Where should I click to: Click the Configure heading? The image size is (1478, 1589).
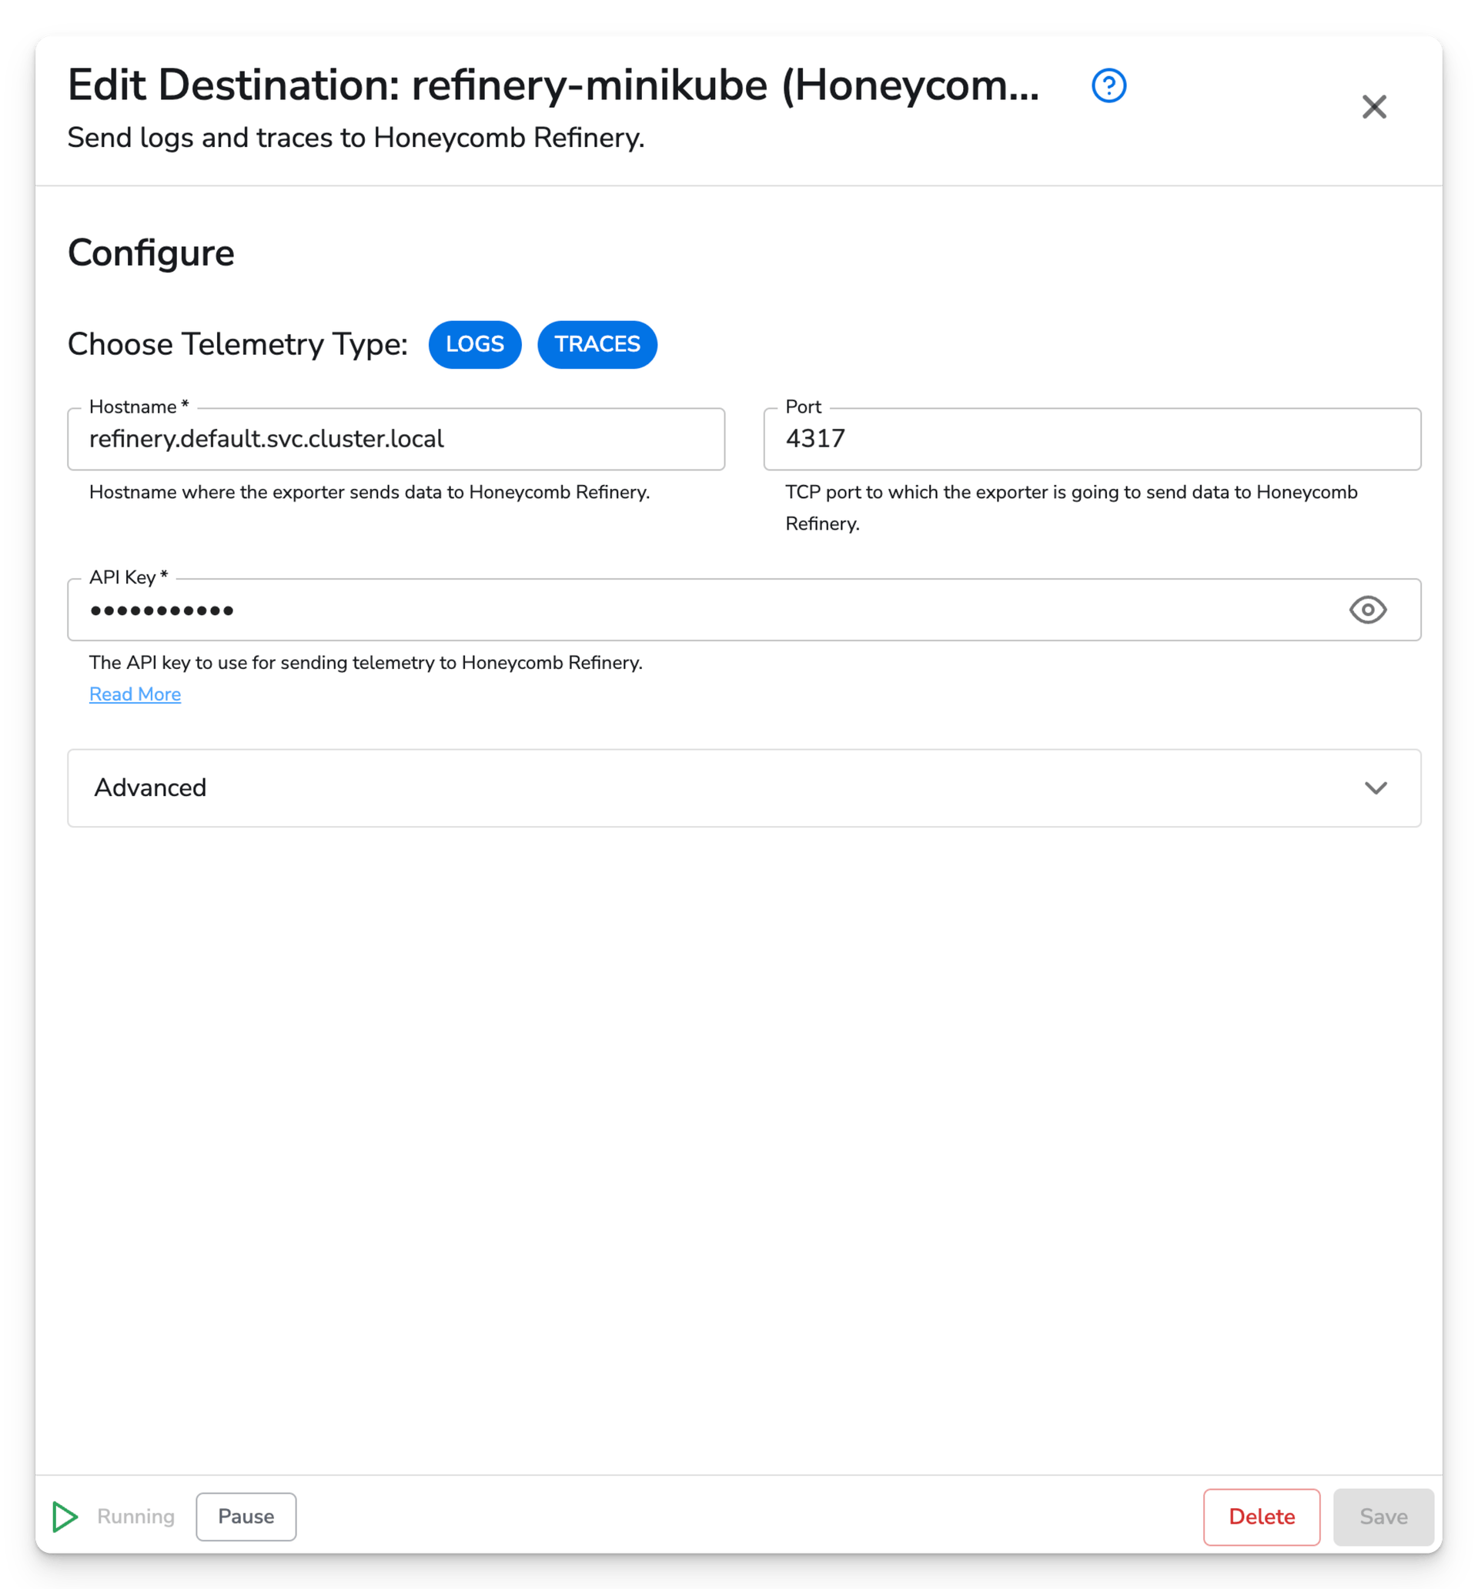151,253
